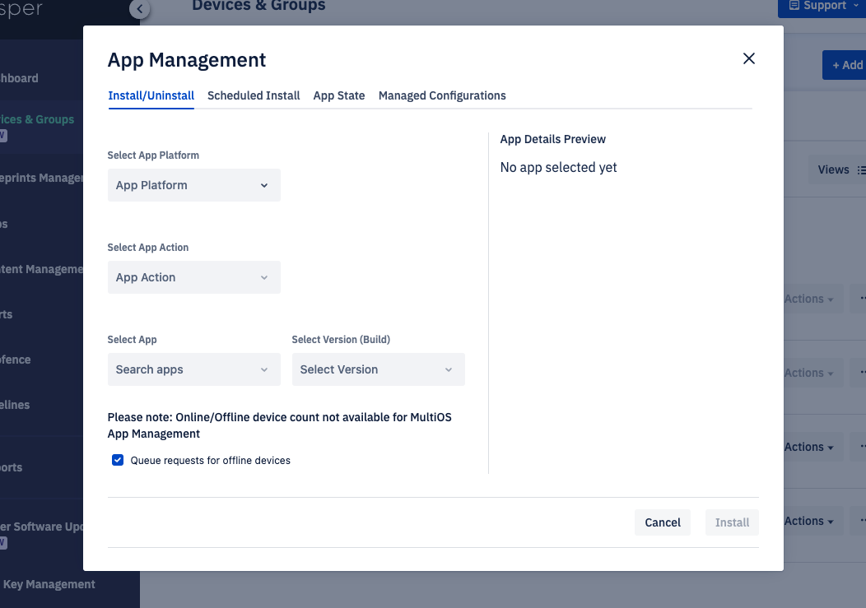Viewport: 866px width, 608px height.
Task: Switch to the Scheduled Install tab
Action: pos(254,95)
